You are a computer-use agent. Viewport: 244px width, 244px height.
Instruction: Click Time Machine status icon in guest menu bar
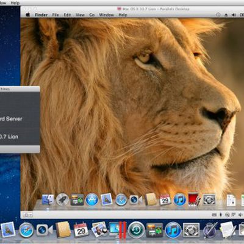tap(218, 15)
